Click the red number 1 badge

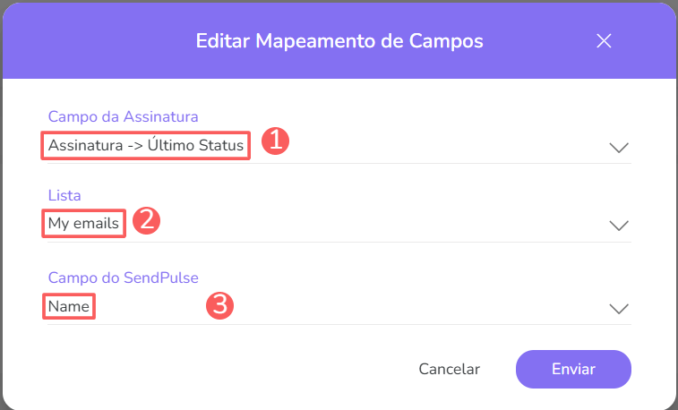(x=275, y=141)
